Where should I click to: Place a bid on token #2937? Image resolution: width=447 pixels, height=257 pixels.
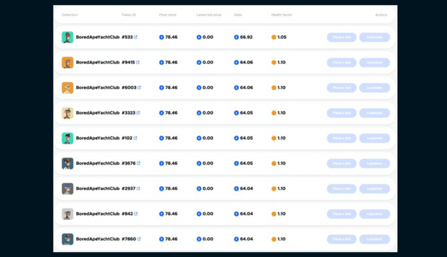[x=342, y=189]
